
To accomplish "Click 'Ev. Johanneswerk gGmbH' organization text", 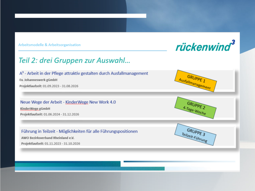I will coord(38,80).
